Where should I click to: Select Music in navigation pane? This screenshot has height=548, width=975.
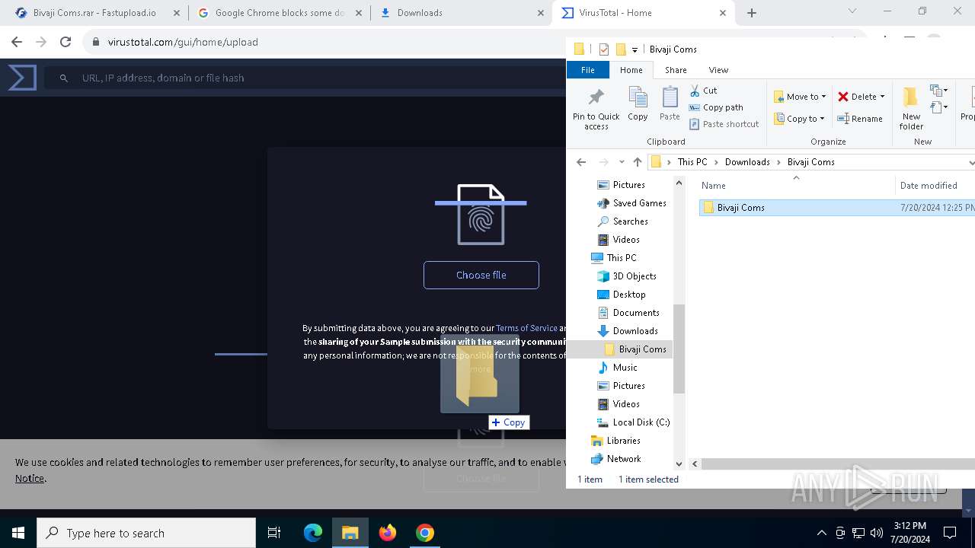pyautogui.click(x=625, y=368)
